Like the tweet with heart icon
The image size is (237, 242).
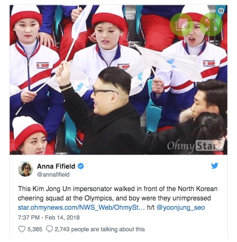point(22,229)
